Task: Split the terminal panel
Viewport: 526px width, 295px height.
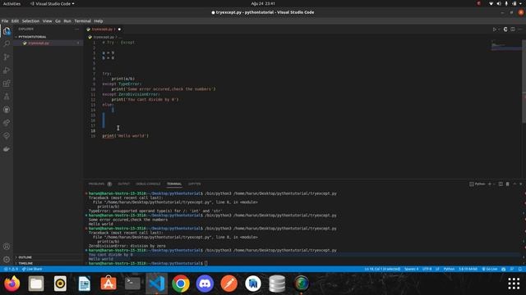Action: coord(501,184)
